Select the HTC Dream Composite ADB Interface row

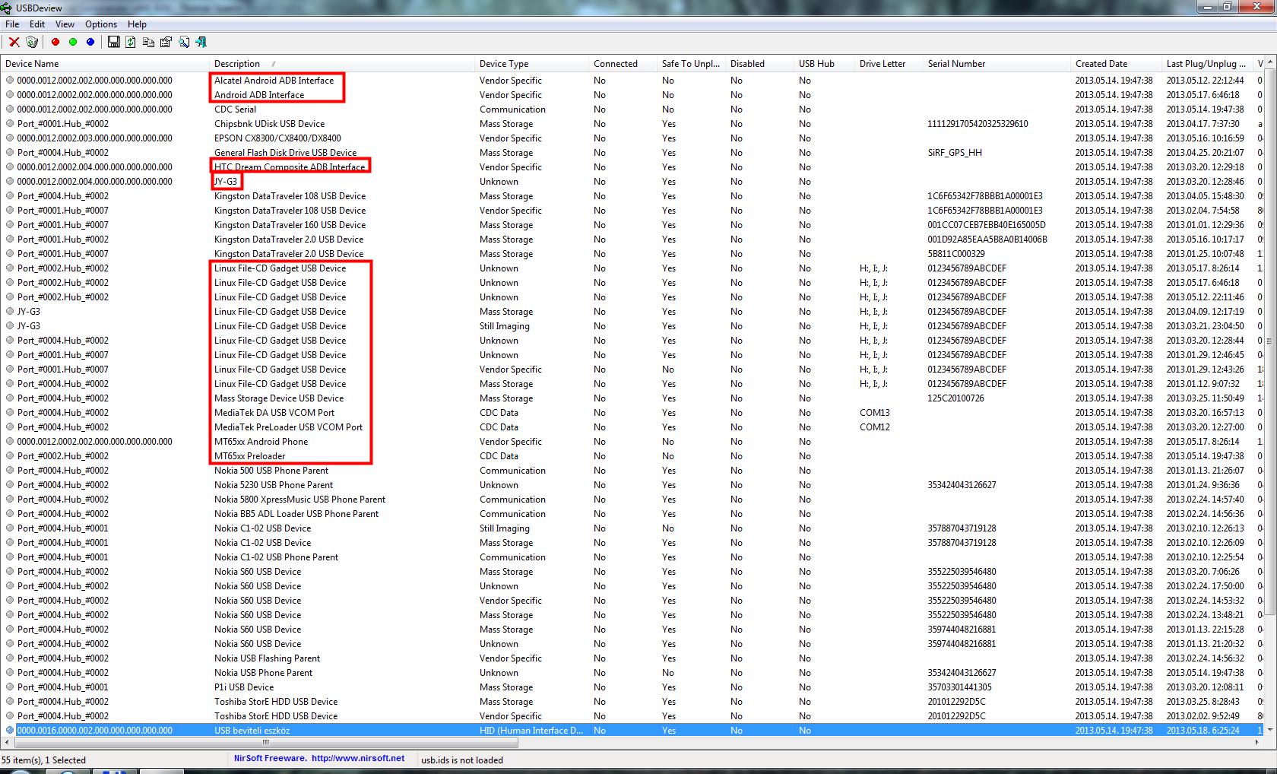pyautogui.click(x=632, y=167)
